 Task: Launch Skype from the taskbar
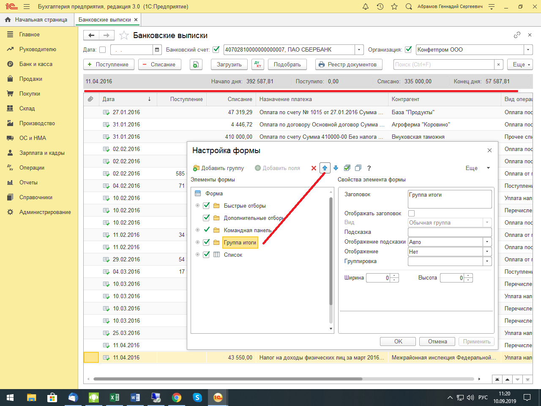(x=197, y=398)
